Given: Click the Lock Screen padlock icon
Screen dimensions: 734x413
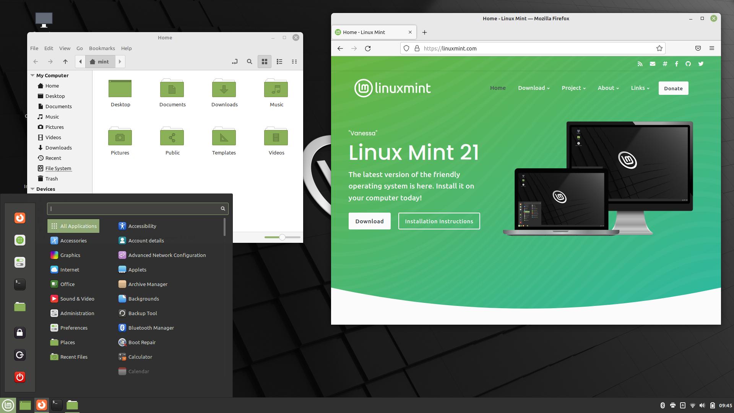Looking at the screenshot, I should click(x=20, y=332).
